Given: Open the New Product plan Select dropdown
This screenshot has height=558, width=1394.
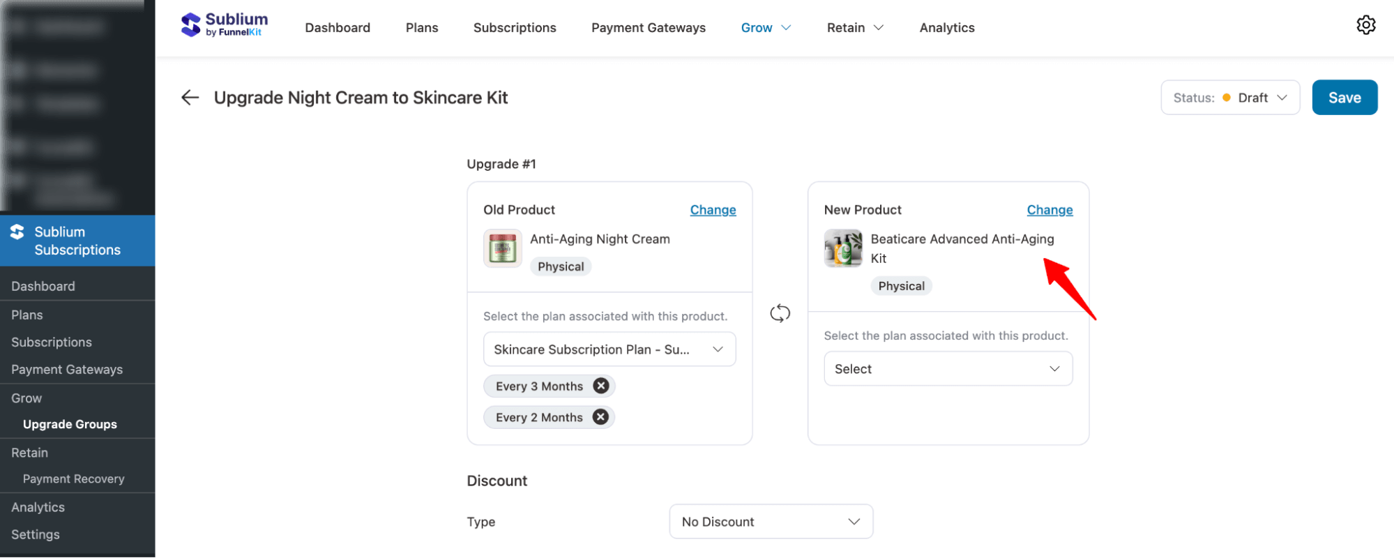Looking at the screenshot, I should click(x=948, y=369).
